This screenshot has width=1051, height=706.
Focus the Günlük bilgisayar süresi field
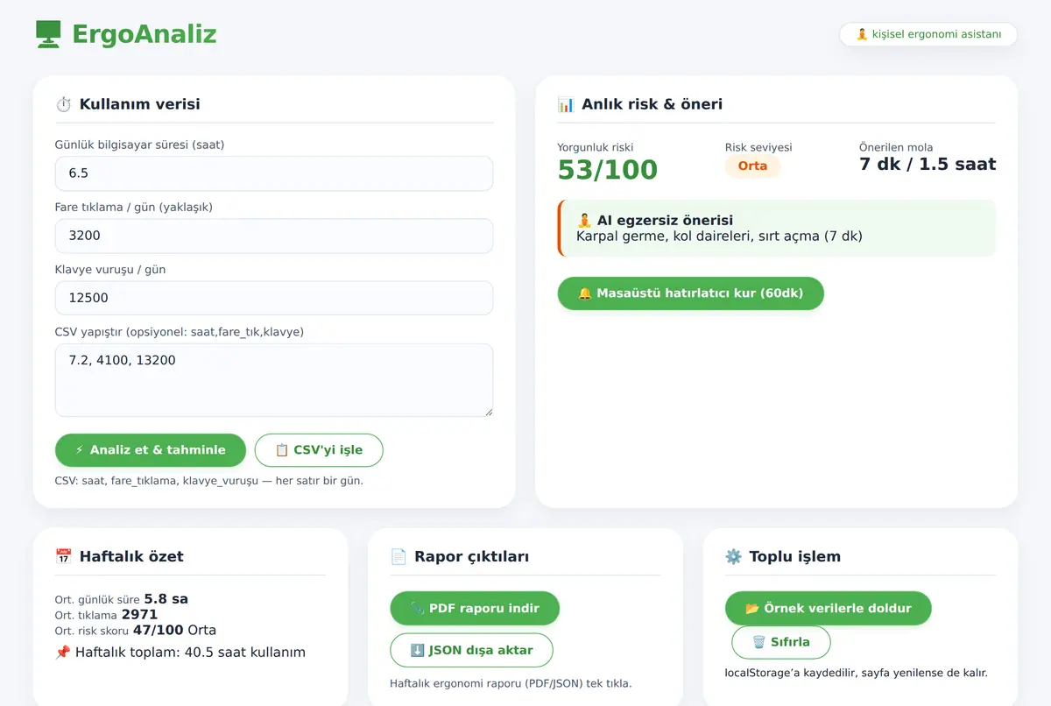coord(274,173)
